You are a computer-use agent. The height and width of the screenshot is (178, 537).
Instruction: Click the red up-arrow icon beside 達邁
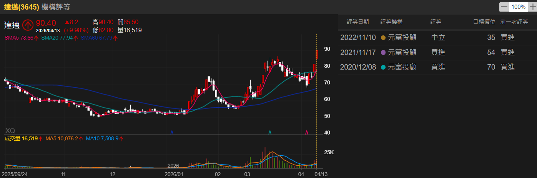[27, 25]
